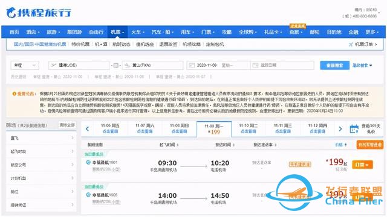Click the orange 重要公告 notice icon

tap(14, 94)
